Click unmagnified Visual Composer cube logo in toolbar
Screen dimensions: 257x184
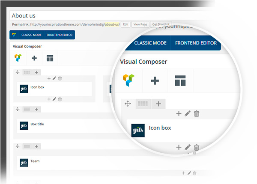(18, 58)
